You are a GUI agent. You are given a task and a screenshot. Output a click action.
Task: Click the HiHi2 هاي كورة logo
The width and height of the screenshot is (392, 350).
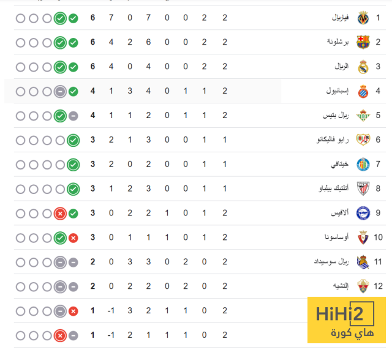click(x=346, y=322)
